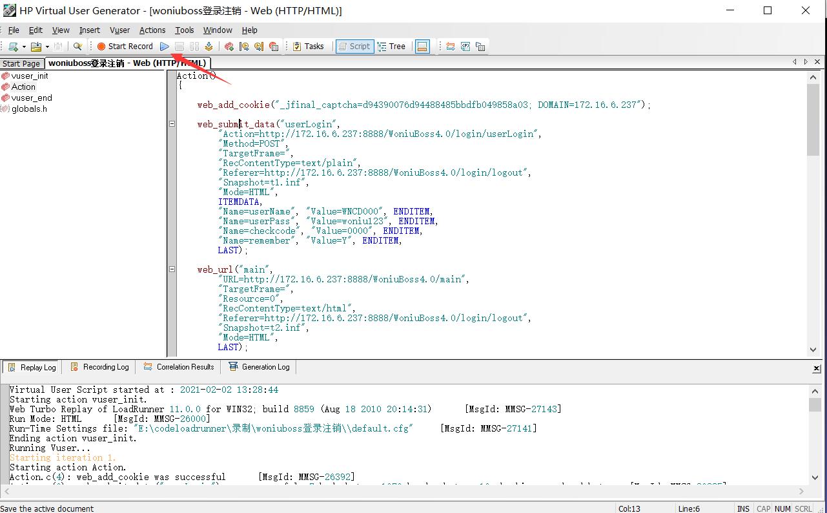Click the log pane scroll up arrow
The height and width of the screenshot is (513, 827).
tap(815, 392)
